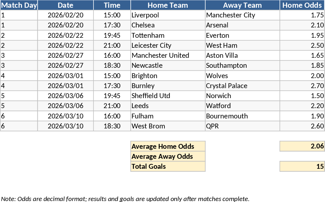Select Sheffield Utd's home odds value 1.50

(x=302, y=96)
